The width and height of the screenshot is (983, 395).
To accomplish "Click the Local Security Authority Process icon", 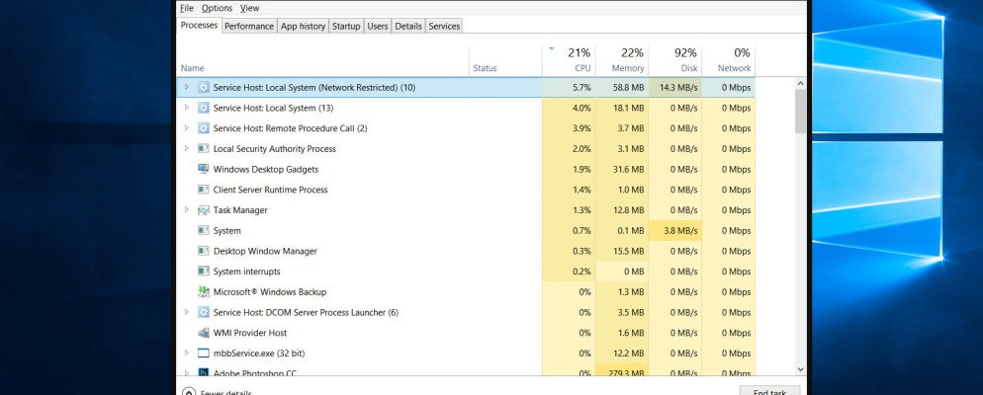I will click(204, 149).
